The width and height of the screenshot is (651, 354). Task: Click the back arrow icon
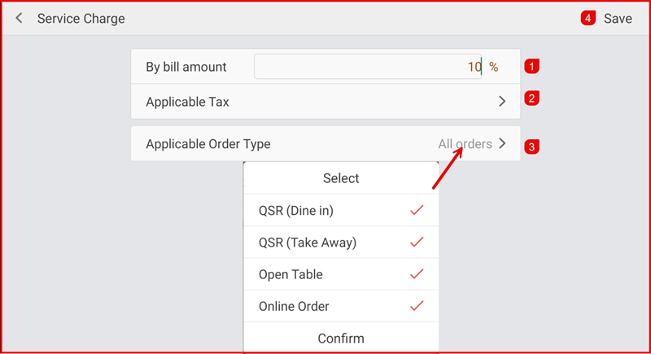(x=20, y=18)
